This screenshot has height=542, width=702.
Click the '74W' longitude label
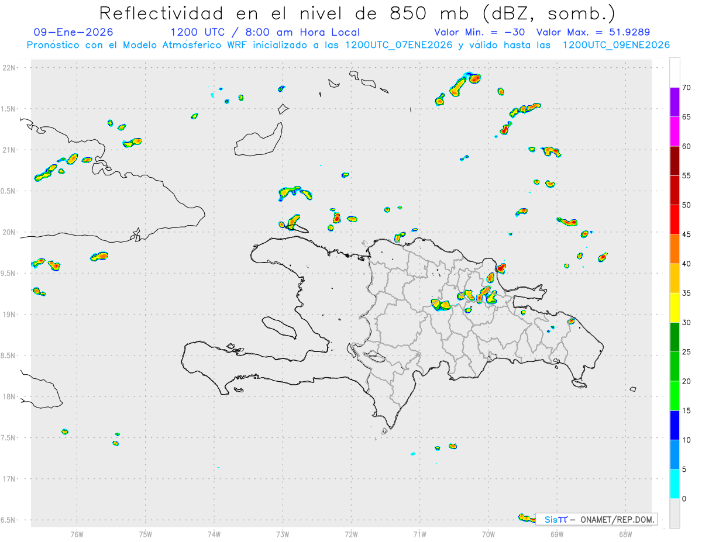(x=214, y=534)
